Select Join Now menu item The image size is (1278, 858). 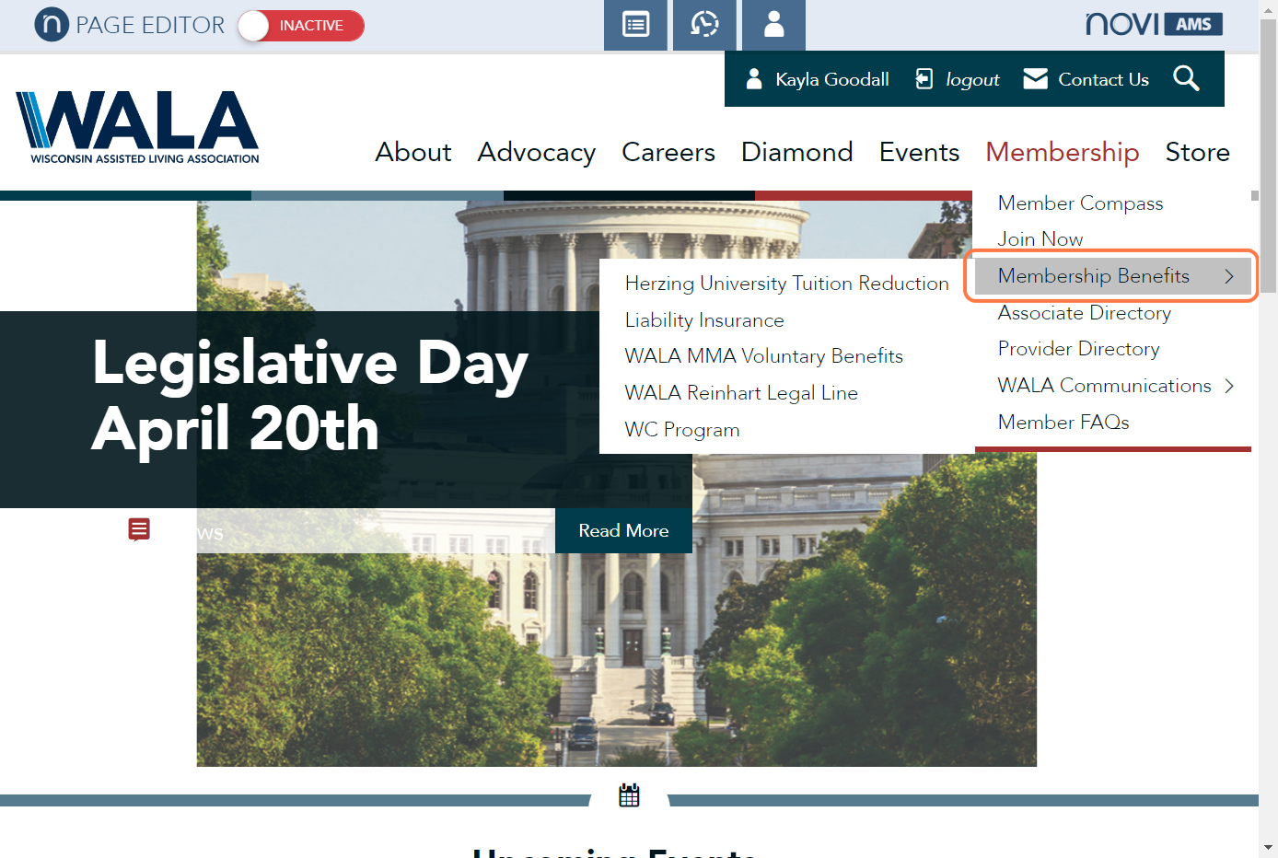tap(1040, 239)
